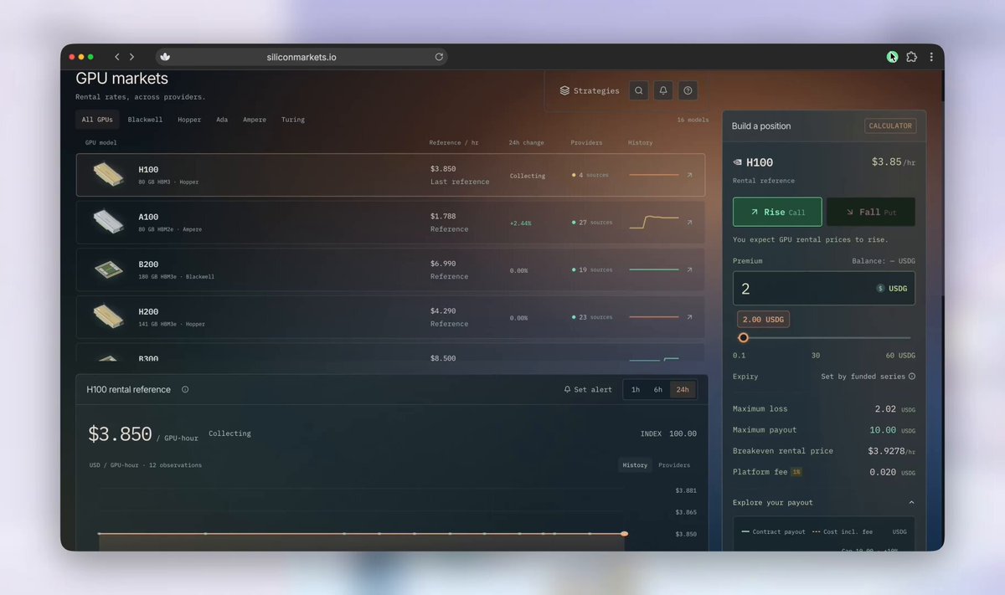The width and height of the screenshot is (1005, 595).
Task: Open the search icon button beside Strategies
Action: [x=639, y=90]
